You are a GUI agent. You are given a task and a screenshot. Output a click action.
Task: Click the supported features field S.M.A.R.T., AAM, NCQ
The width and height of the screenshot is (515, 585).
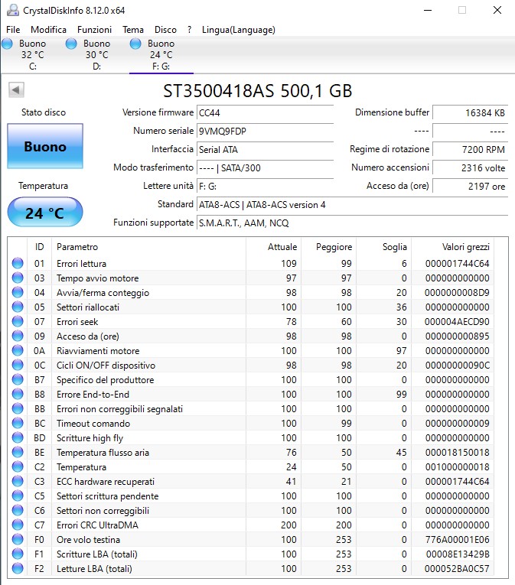coord(352,223)
